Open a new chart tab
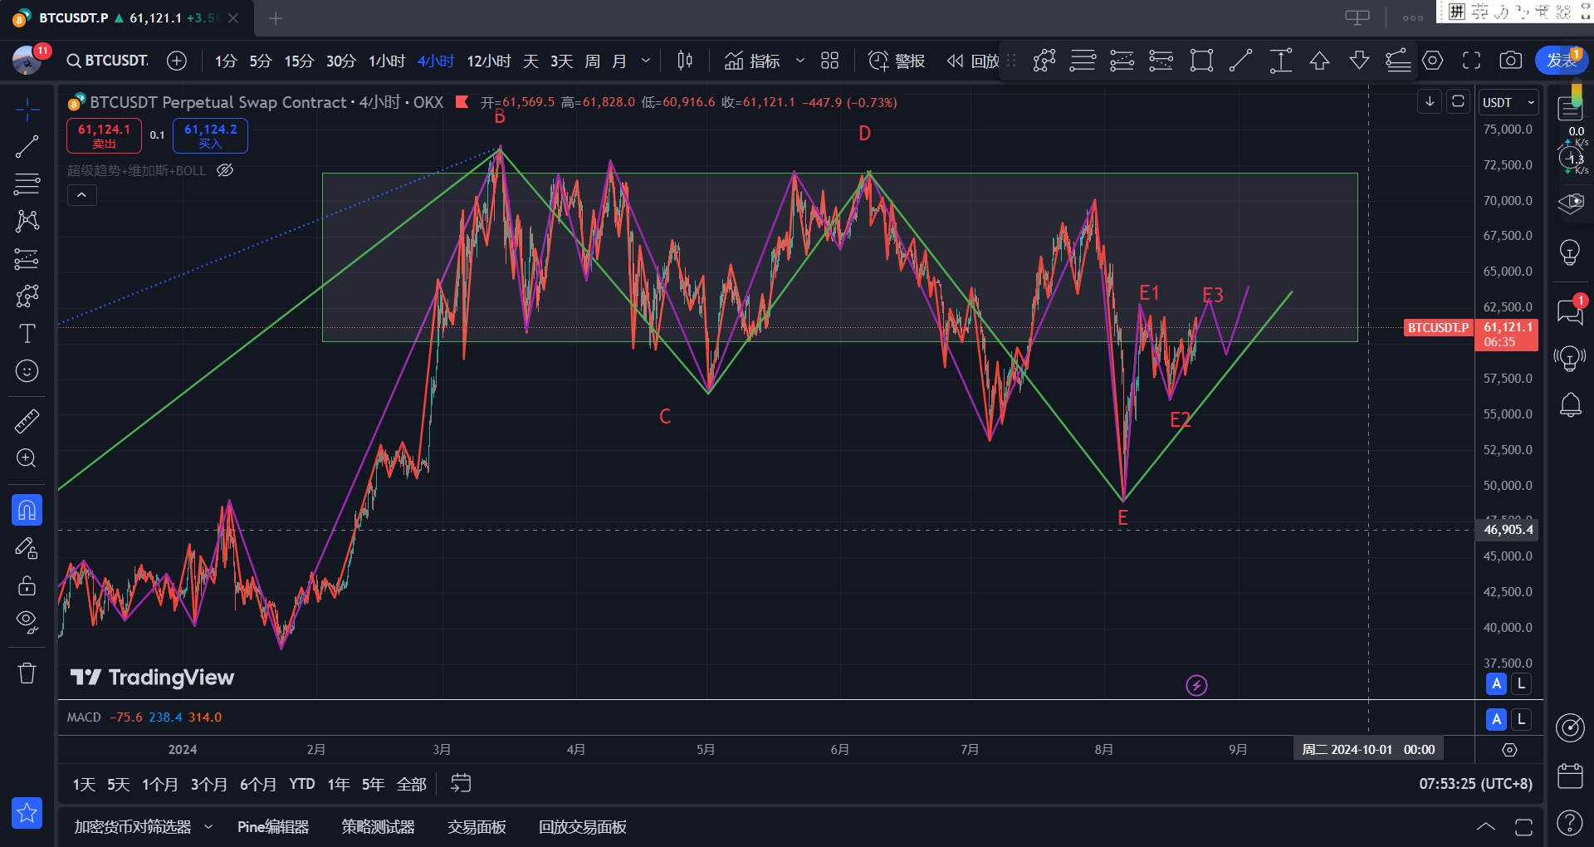 276,18
